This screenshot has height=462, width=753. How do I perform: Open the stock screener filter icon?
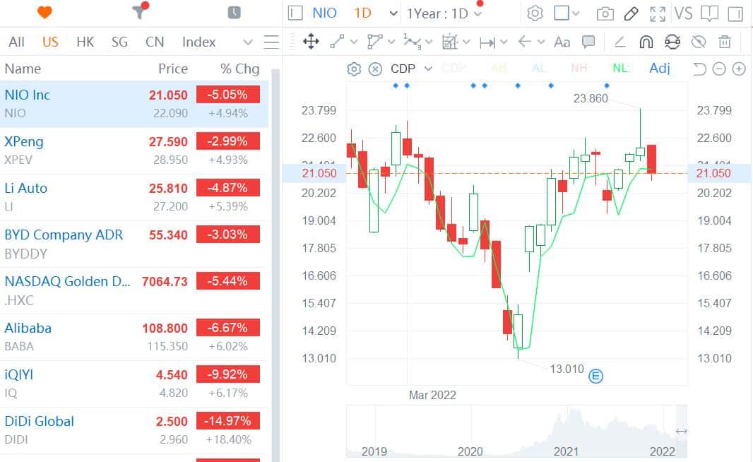pyautogui.click(x=139, y=13)
